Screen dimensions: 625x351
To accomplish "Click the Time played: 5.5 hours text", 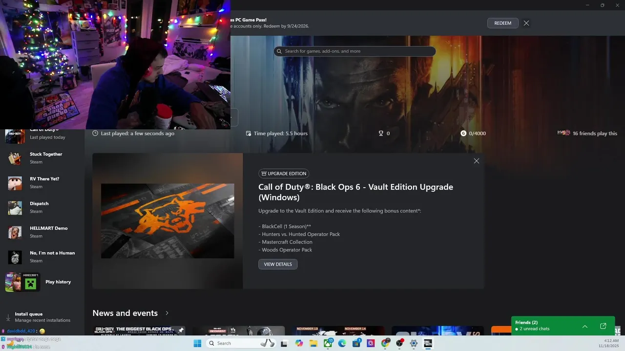I will tap(281, 133).
